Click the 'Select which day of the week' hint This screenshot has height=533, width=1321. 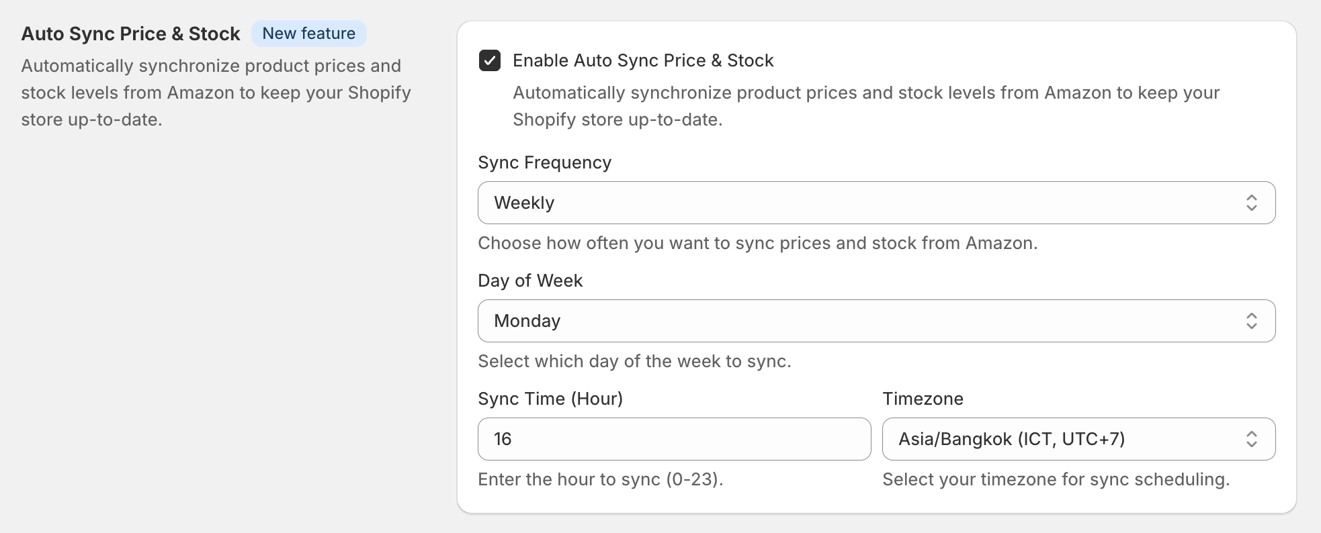point(634,361)
